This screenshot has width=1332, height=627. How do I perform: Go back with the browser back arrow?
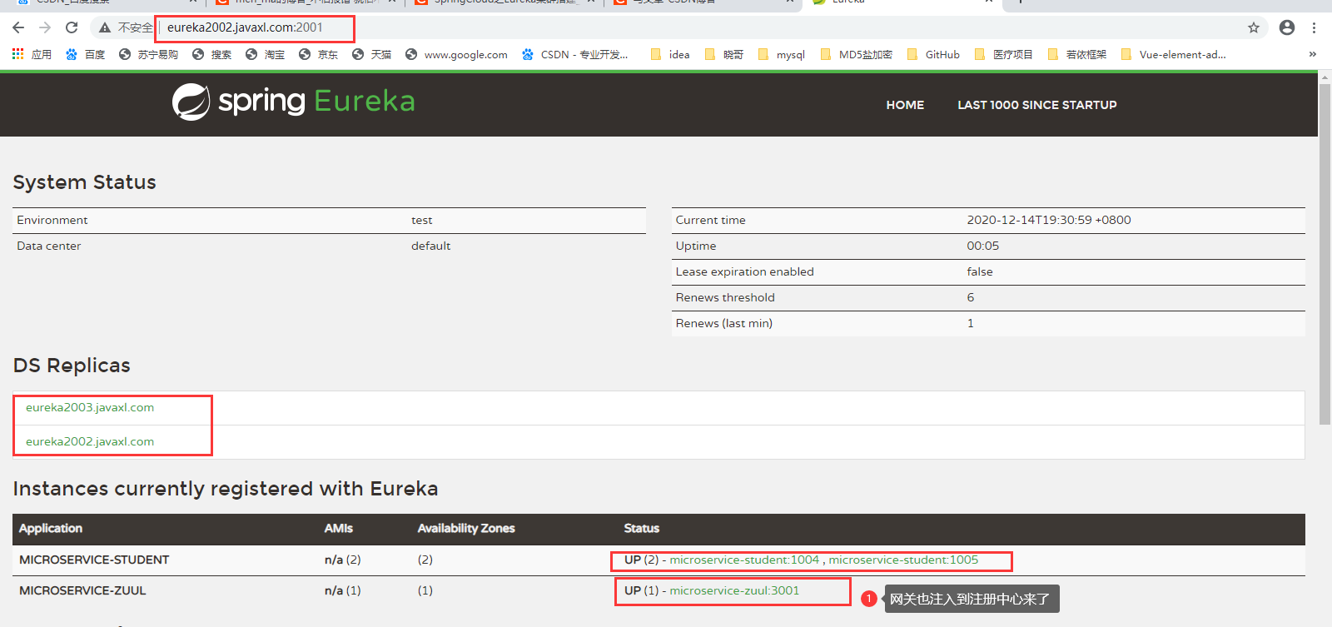coord(18,27)
